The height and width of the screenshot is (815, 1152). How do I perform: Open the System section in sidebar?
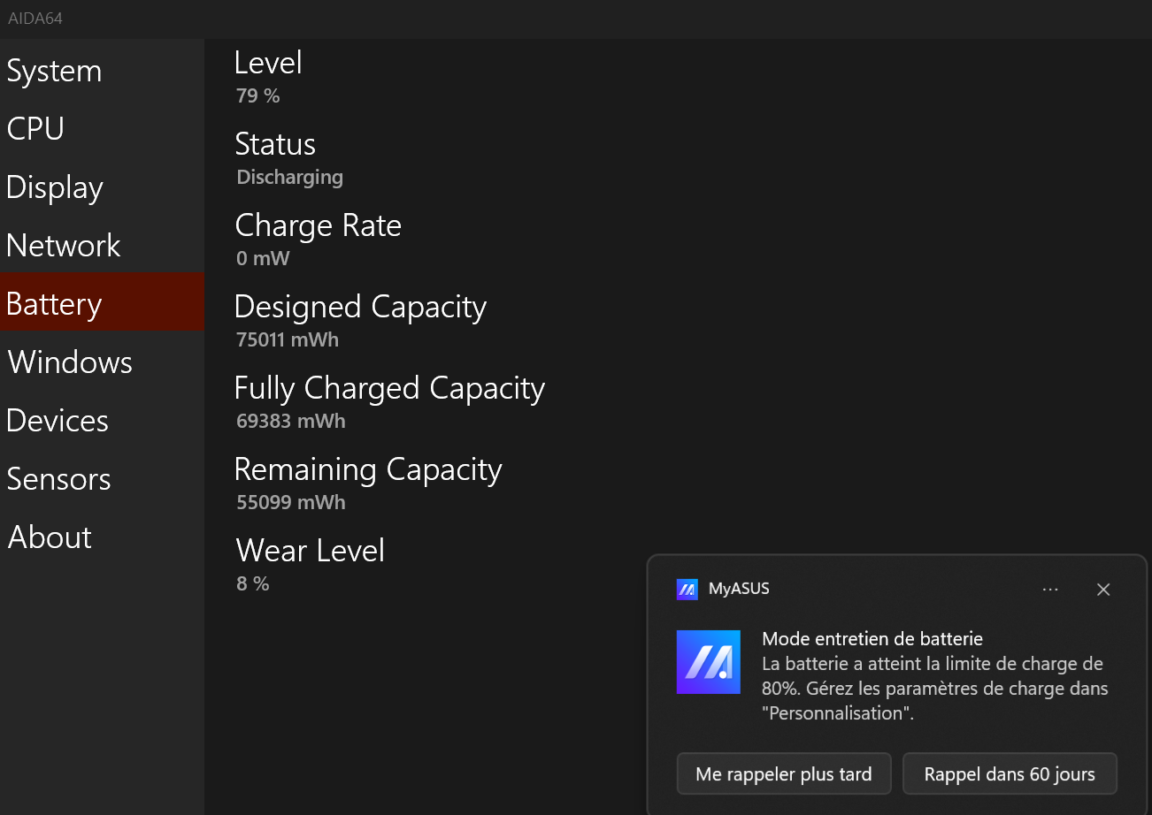pos(54,72)
